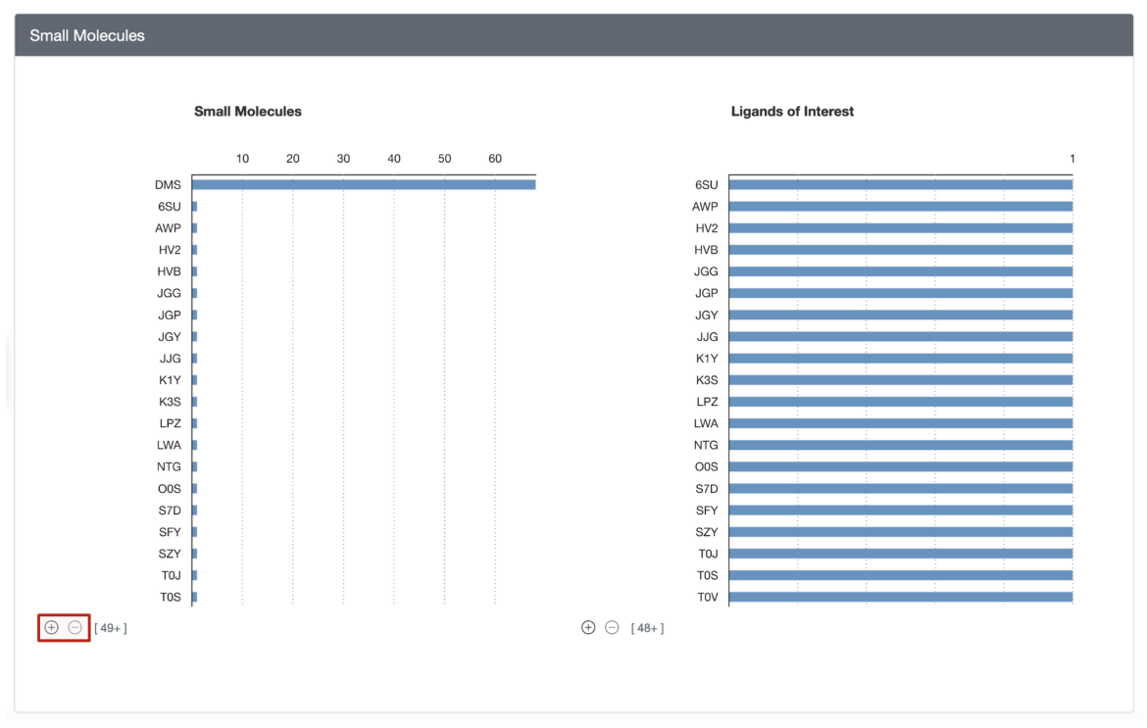
Task: Select the NTG bar in Ligands of Interest
Action: [900, 445]
